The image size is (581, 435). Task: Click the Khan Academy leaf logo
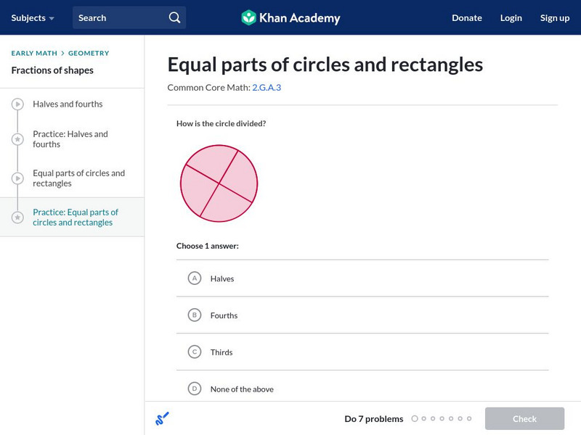point(249,17)
